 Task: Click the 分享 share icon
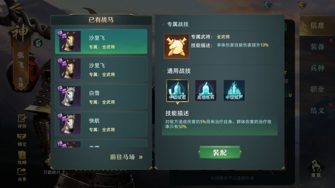pyautogui.click(x=22, y=175)
